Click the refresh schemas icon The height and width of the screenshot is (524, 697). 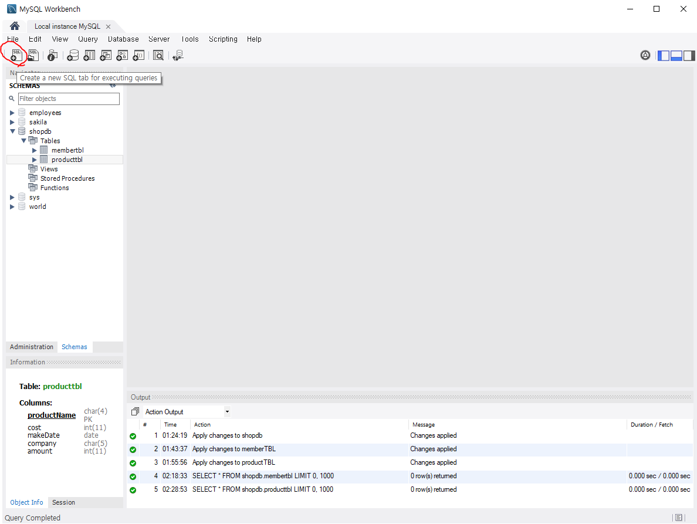113,85
